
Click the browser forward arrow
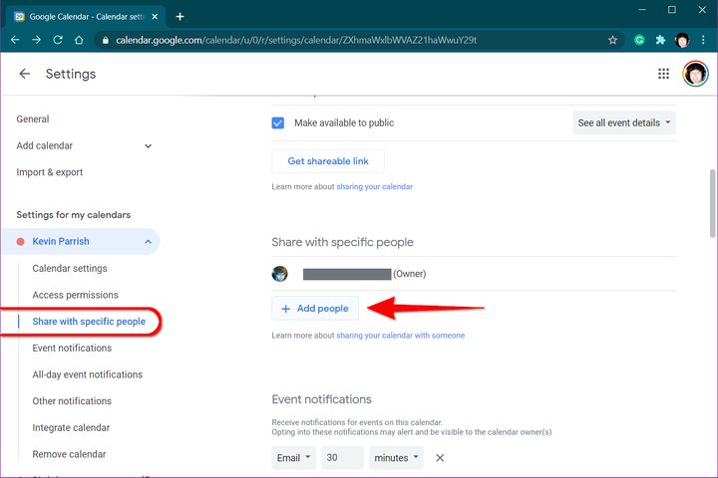pyautogui.click(x=36, y=40)
